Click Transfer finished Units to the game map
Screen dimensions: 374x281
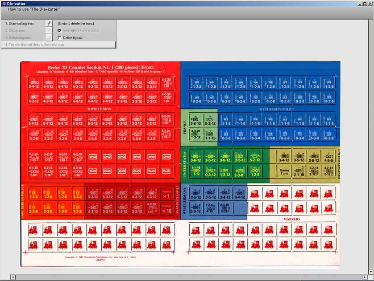pyautogui.click(x=58, y=45)
